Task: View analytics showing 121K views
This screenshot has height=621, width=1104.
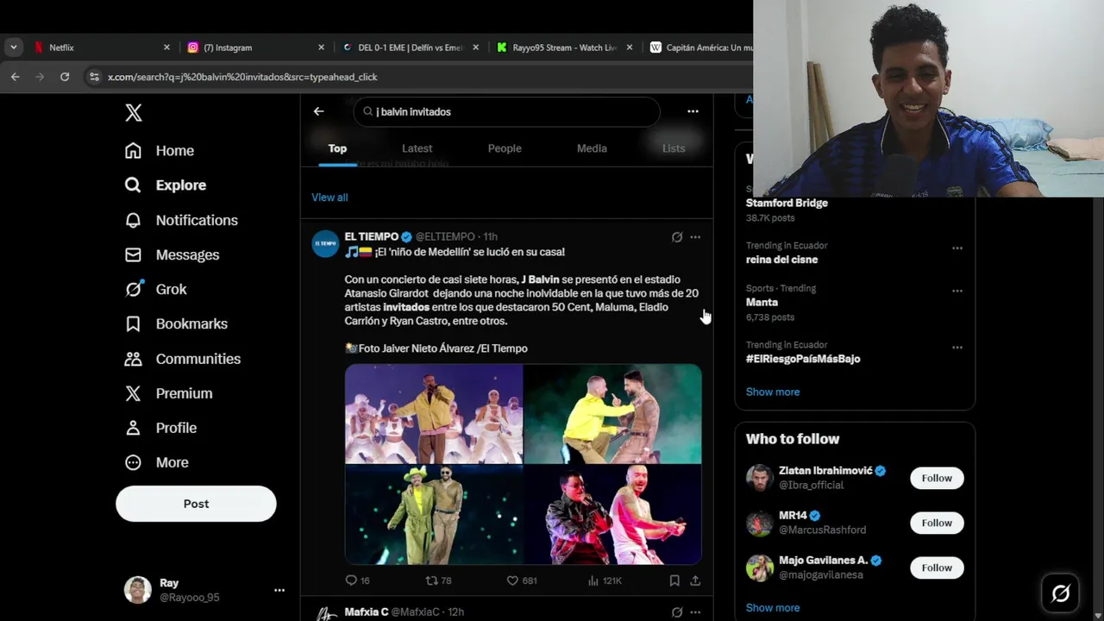Action: pyautogui.click(x=604, y=580)
